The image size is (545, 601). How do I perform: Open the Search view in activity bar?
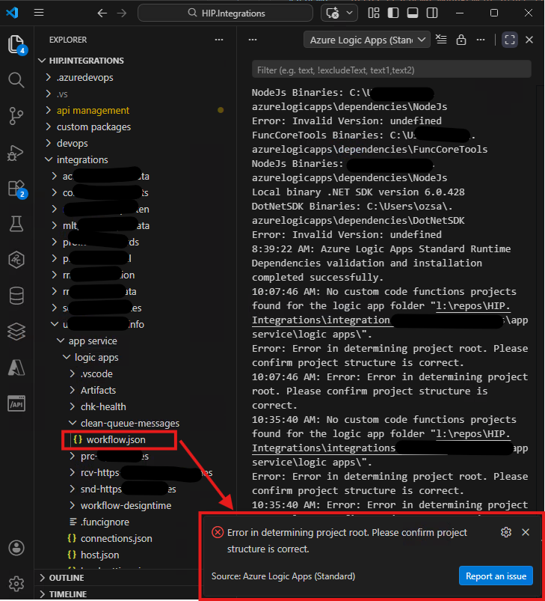16,80
